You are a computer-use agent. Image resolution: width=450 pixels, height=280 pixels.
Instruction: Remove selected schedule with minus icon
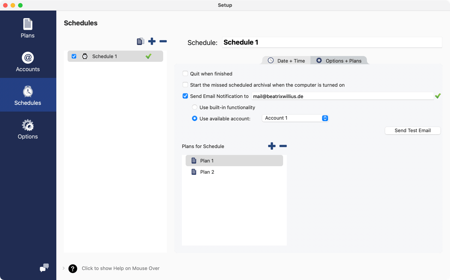pos(163,41)
